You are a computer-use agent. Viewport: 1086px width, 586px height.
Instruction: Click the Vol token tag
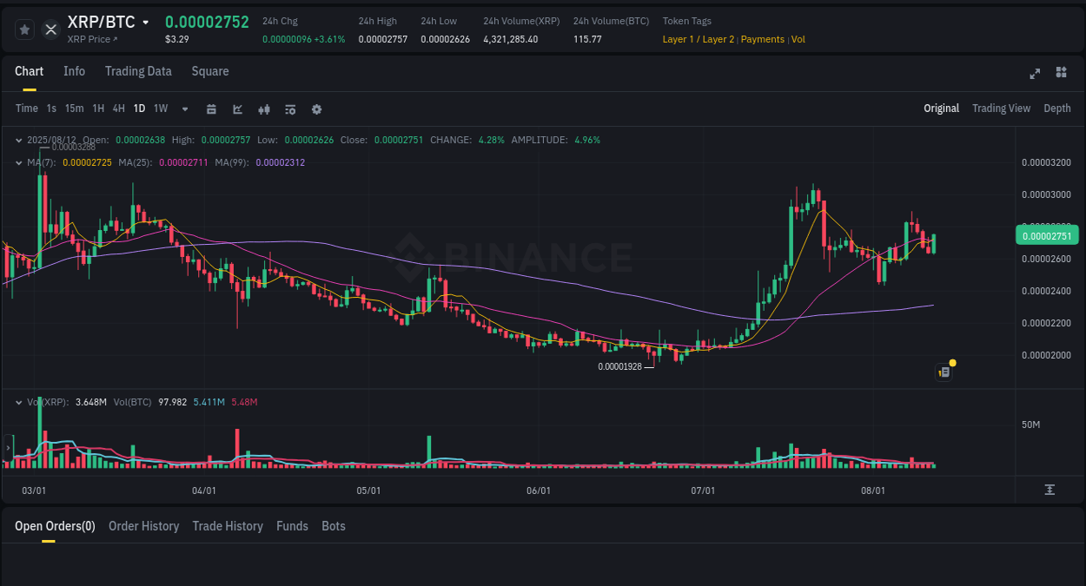pos(798,40)
